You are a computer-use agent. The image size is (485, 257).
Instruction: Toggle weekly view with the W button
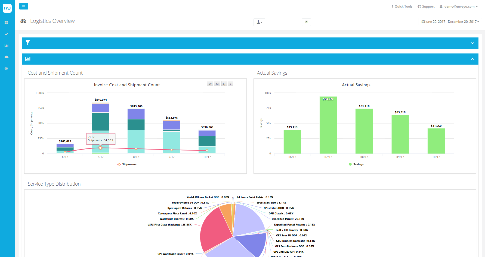point(210,84)
